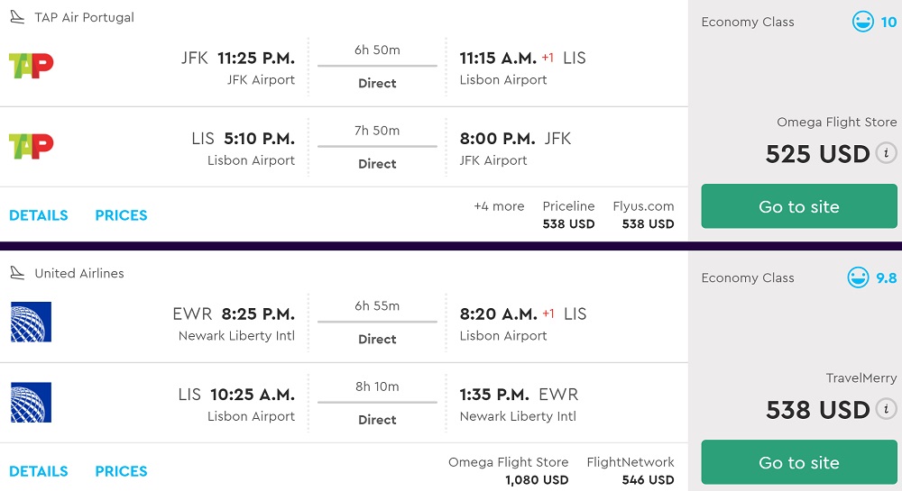Select the Priceline 538 USD offer
The width and height of the screenshot is (902, 491).
568,214
